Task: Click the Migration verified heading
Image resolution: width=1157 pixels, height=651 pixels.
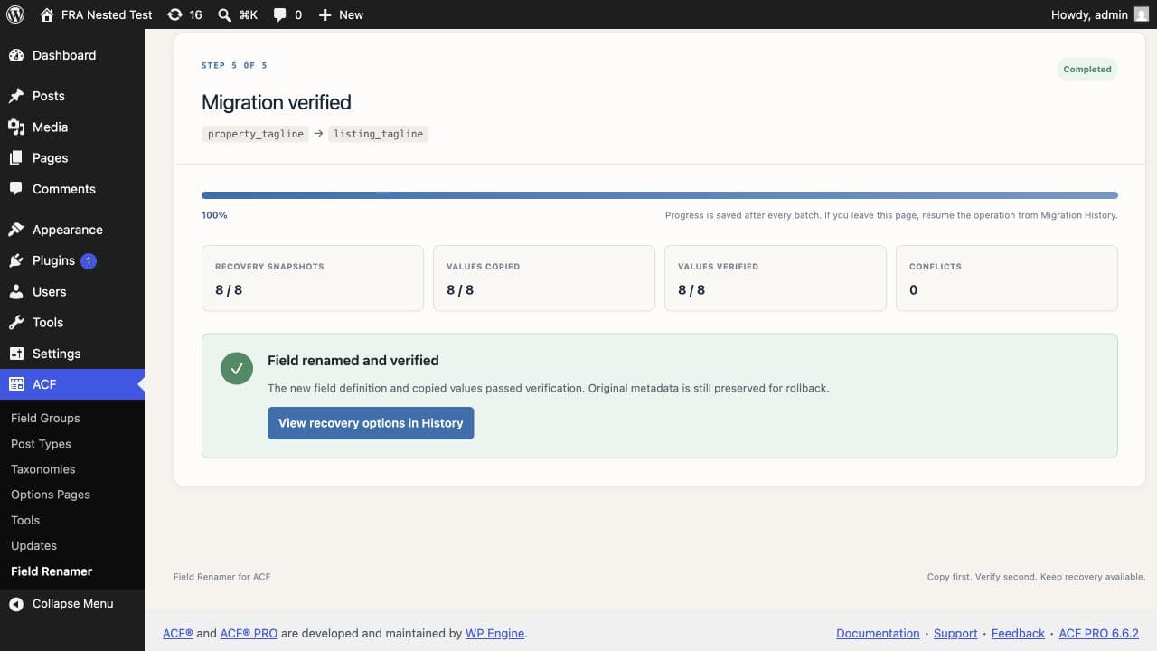Action: coord(277,102)
